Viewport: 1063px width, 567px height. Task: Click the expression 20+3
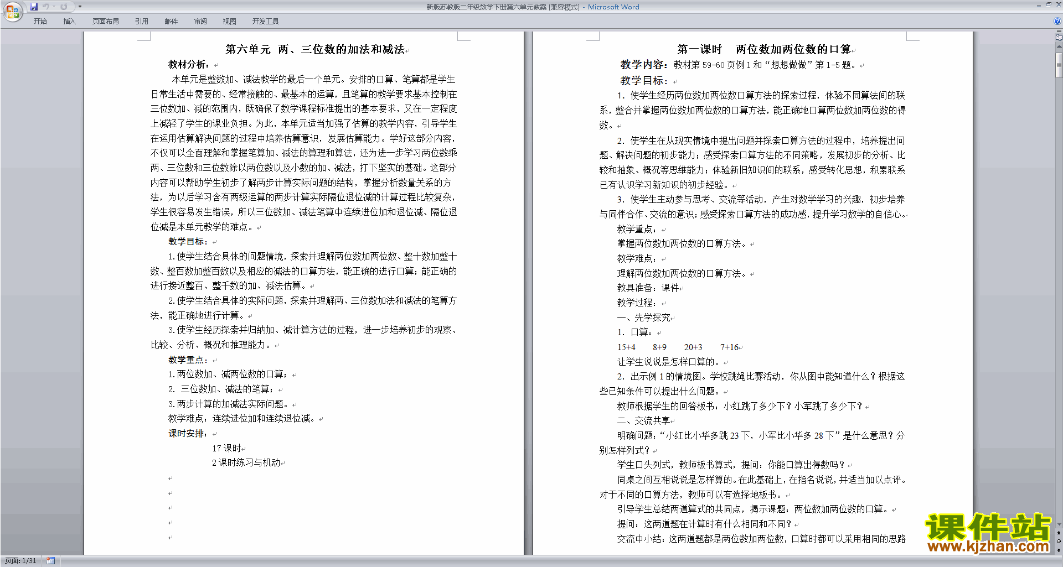[693, 347]
